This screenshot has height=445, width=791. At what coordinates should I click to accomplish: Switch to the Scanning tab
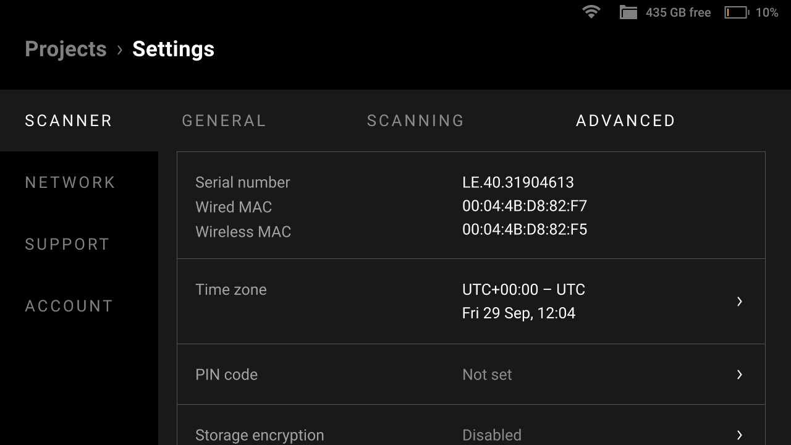(415, 121)
